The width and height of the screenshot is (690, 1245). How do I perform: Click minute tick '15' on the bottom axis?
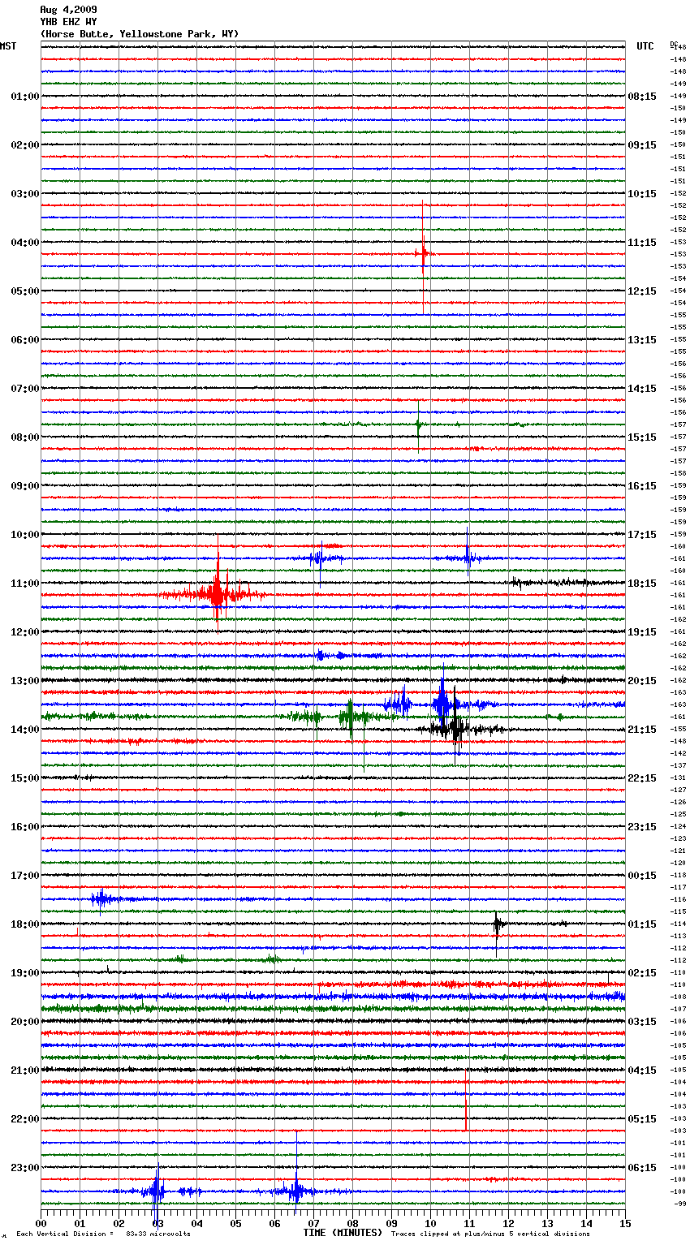625,1223
